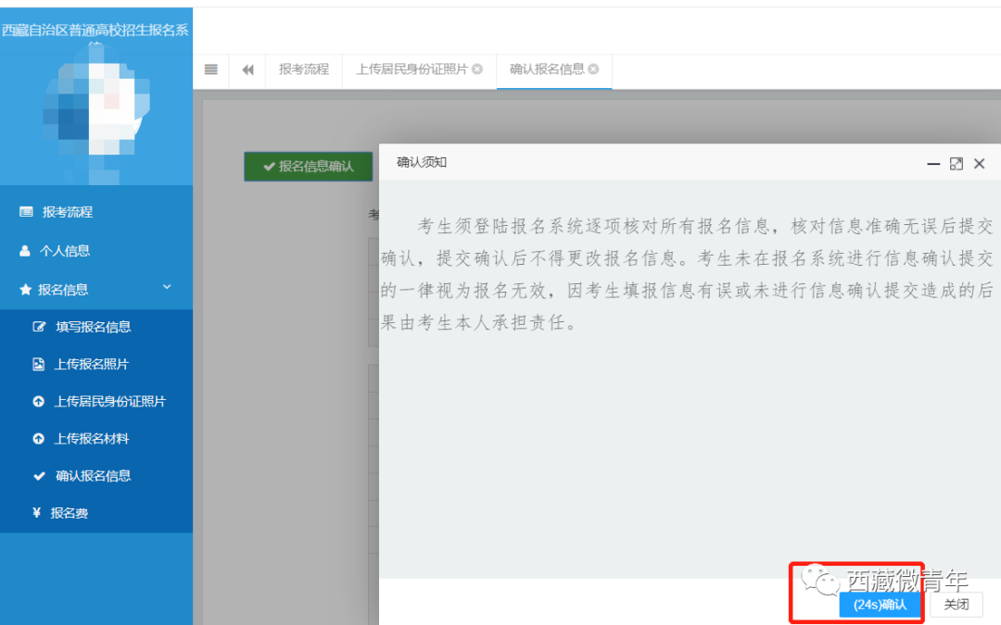Close the 上传居民身份证照片 tab via its x icon

[477, 69]
